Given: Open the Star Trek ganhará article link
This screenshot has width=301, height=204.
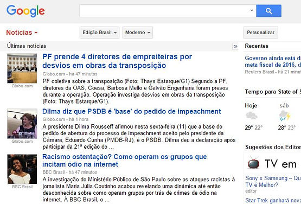Looking at the screenshot, I should 273,200.
